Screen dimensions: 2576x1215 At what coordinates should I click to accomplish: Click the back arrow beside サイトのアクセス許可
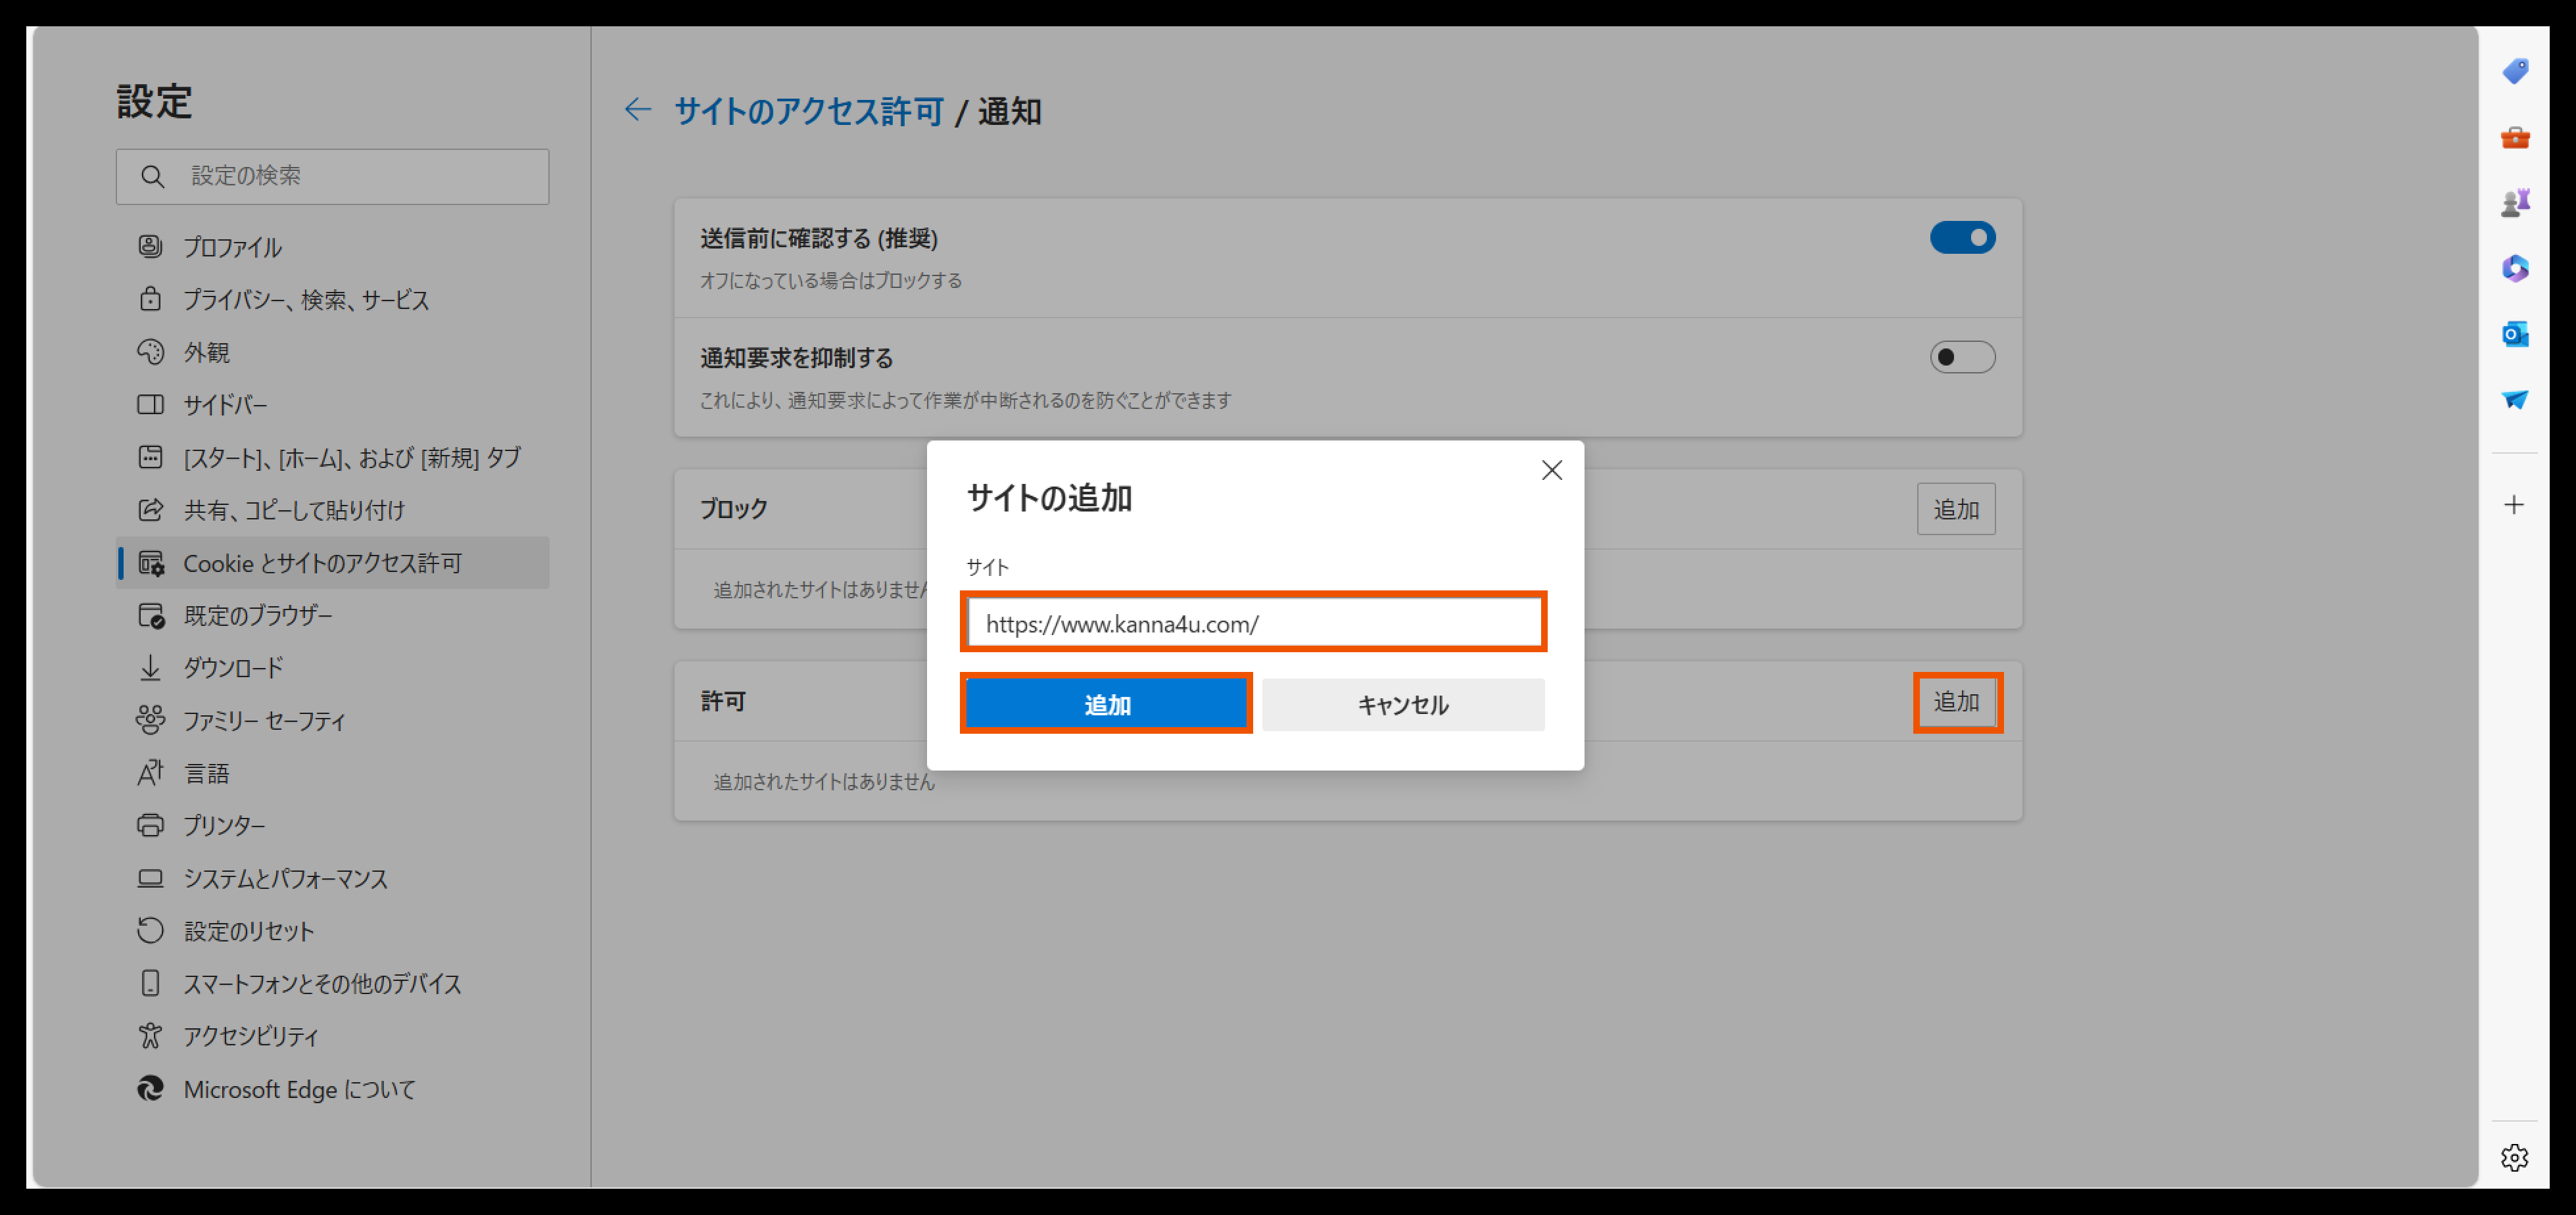(x=638, y=110)
